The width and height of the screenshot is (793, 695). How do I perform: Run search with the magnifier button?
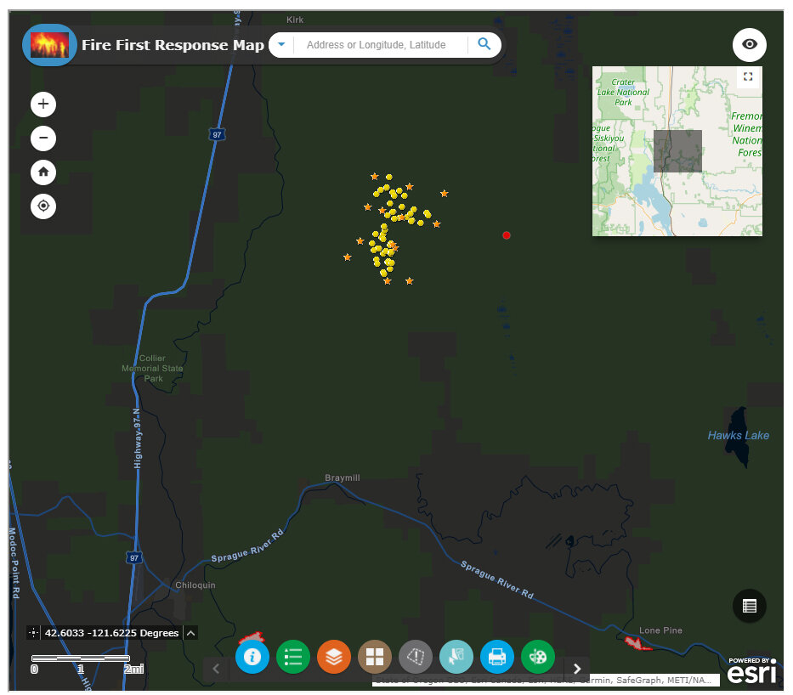click(x=484, y=44)
